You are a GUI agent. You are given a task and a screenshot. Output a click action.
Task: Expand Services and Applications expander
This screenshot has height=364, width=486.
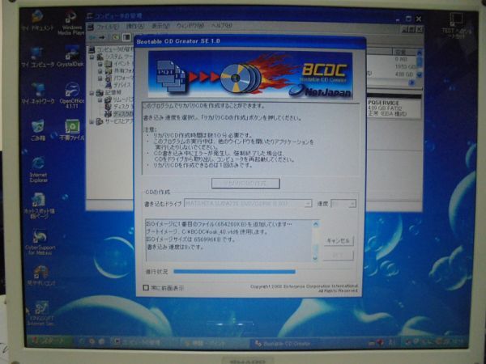pyautogui.click(x=92, y=121)
